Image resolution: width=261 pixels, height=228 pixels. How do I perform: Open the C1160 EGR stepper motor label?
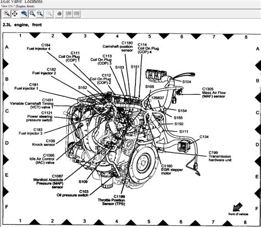tap(172, 170)
